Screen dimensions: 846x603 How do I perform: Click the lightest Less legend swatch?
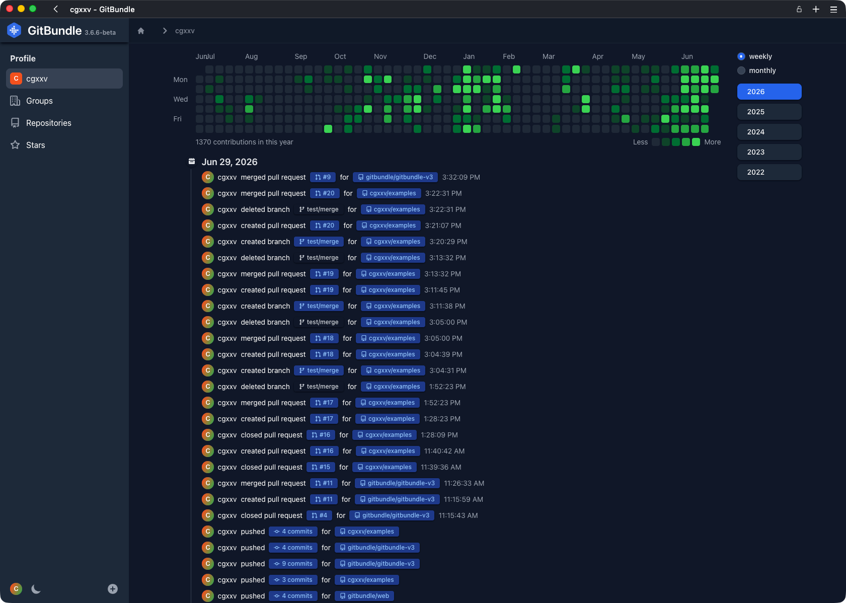(x=655, y=142)
